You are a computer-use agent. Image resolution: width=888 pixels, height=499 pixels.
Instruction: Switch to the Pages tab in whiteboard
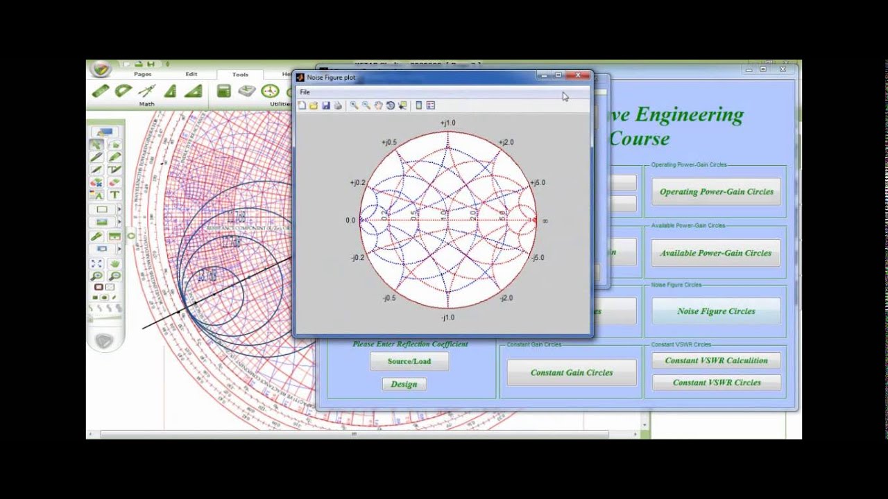(x=143, y=74)
